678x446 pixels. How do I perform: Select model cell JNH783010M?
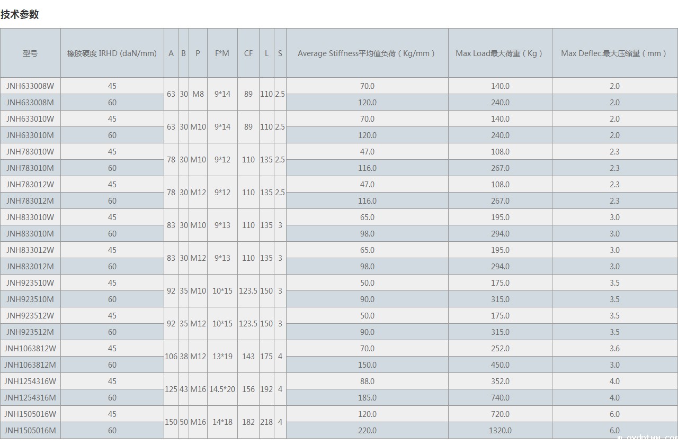tap(30, 168)
